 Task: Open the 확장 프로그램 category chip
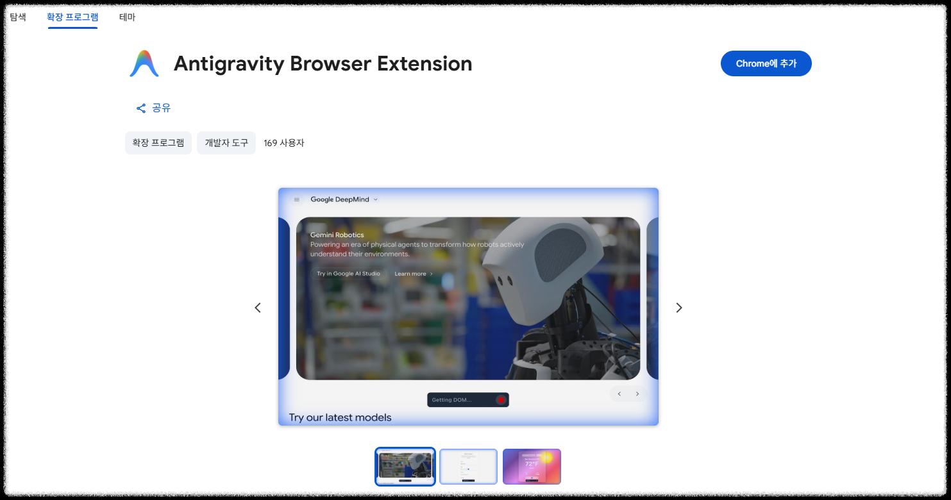click(x=158, y=143)
